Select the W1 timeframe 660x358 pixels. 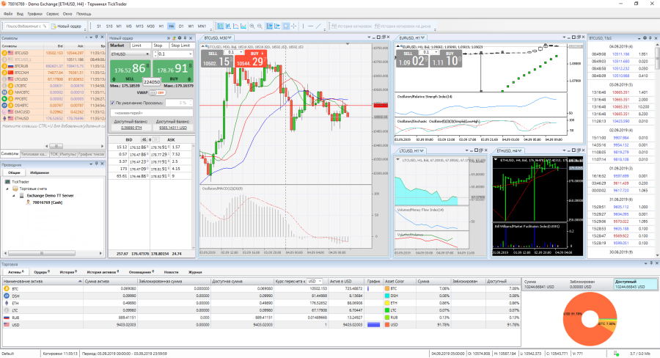[x=191, y=26]
